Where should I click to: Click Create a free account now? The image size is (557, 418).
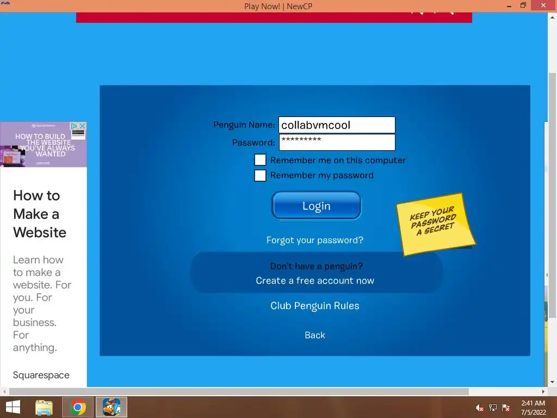point(315,281)
